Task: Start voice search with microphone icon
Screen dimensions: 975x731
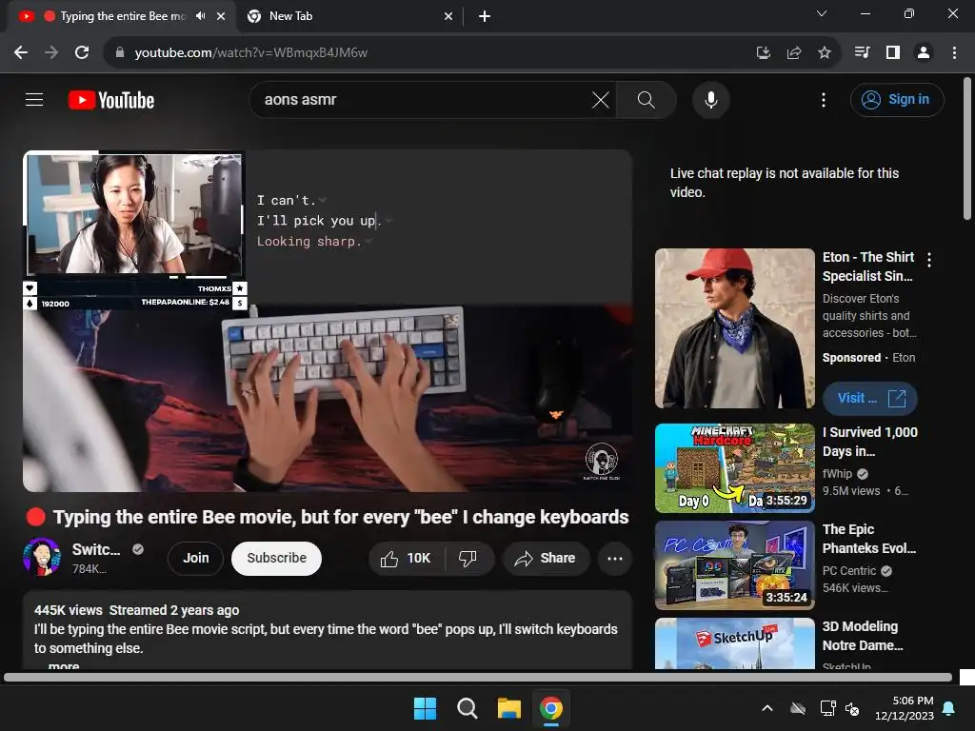Action: coord(710,99)
